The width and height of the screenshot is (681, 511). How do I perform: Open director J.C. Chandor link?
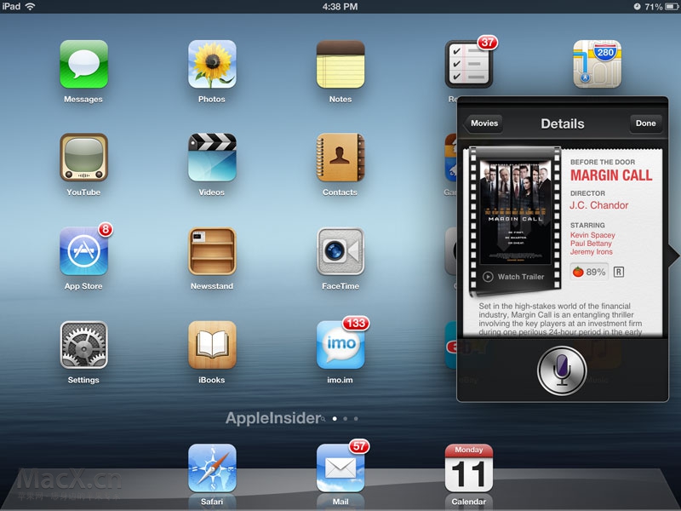click(x=599, y=205)
